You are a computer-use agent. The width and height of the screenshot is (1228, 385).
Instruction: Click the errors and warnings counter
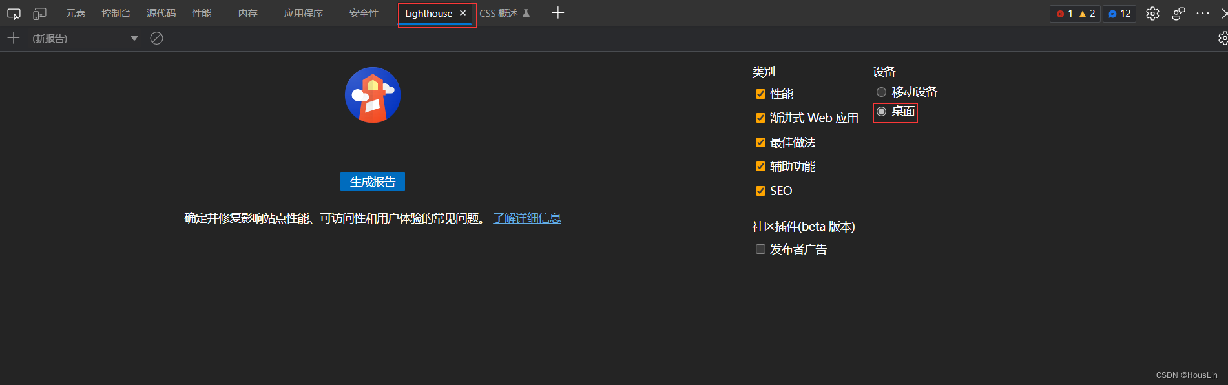pos(1075,14)
